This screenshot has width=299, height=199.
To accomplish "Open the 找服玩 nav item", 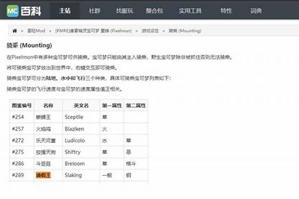I will (x=125, y=10).
